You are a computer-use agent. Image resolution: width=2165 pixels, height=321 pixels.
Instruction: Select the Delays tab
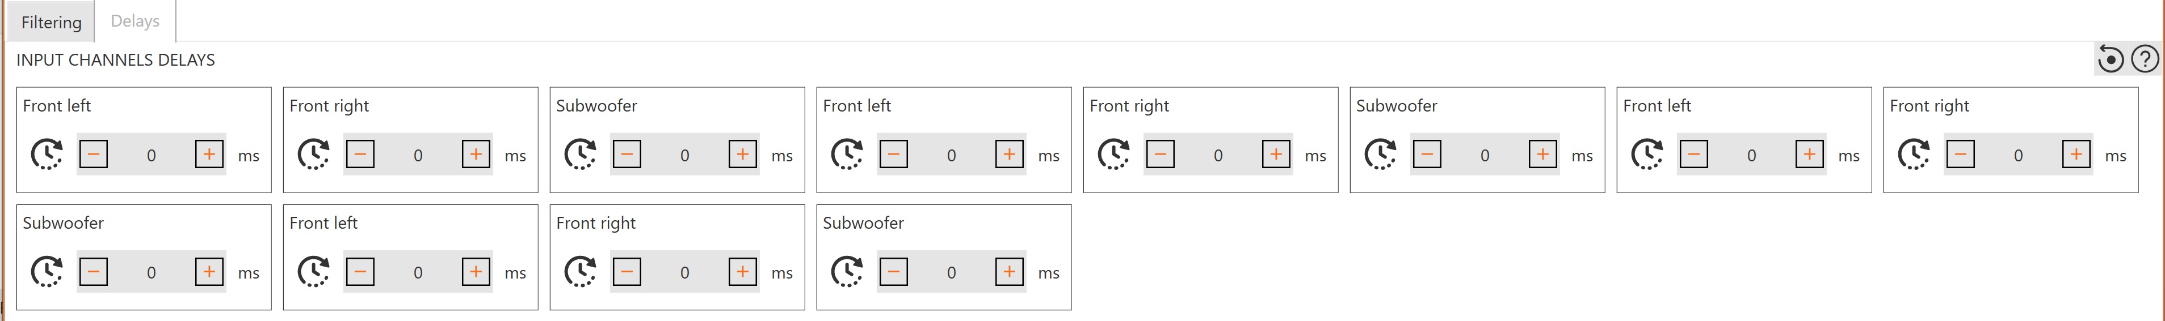point(134,21)
